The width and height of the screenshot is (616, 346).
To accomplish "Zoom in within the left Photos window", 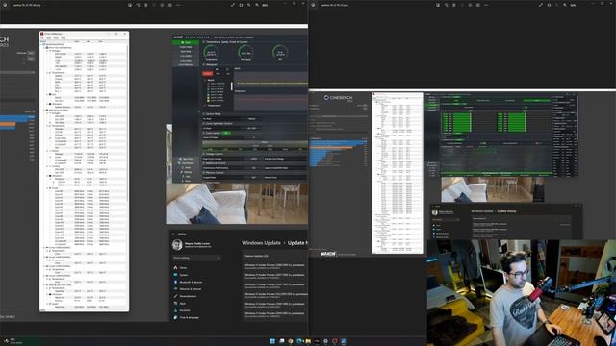I will click(257, 5).
